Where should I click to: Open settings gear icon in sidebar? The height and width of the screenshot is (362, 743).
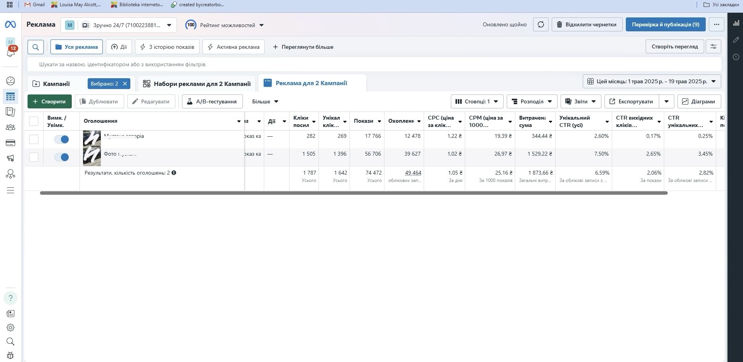click(x=10, y=328)
